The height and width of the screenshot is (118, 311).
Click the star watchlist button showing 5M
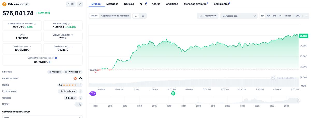point(71,4)
